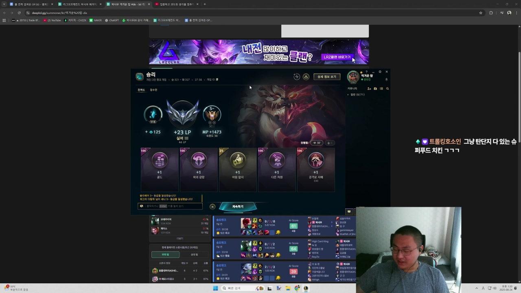Viewport: 521px width, 293px height.
Task: Open the summoner profile avatar, level 242
Action: pyautogui.click(x=353, y=77)
